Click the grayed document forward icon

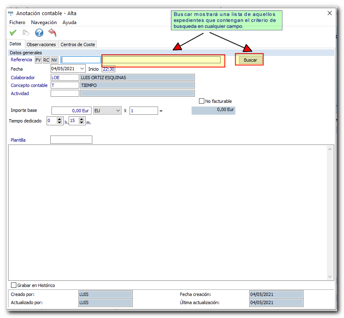(x=26, y=33)
